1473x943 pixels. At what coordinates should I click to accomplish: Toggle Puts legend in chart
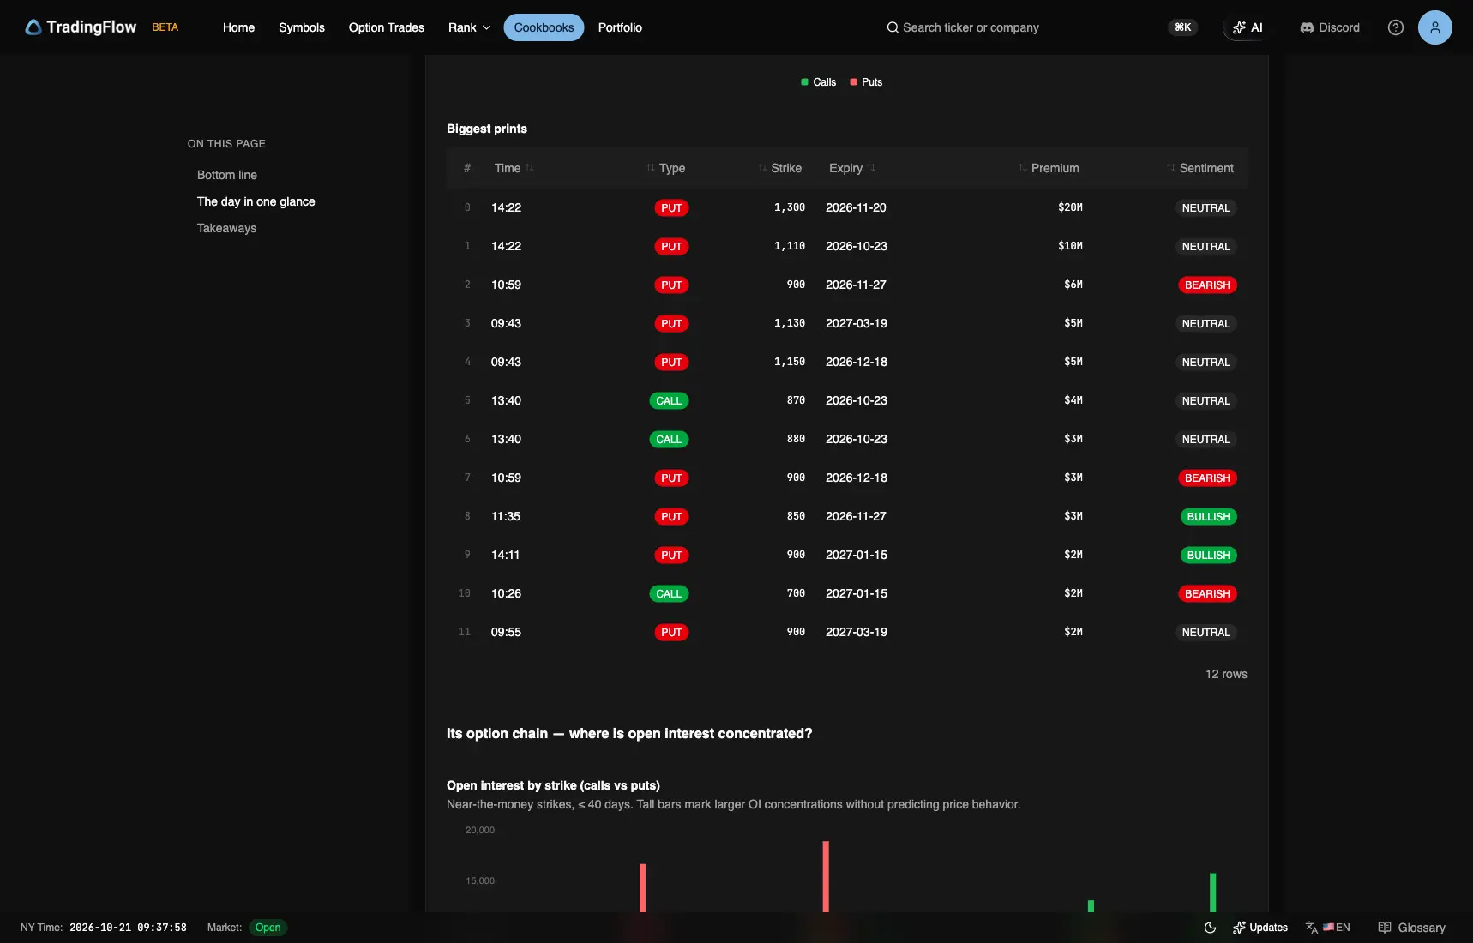click(866, 82)
